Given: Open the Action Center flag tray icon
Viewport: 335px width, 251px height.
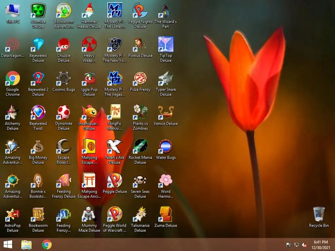Looking at the screenshot, I should [x=289, y=245].
